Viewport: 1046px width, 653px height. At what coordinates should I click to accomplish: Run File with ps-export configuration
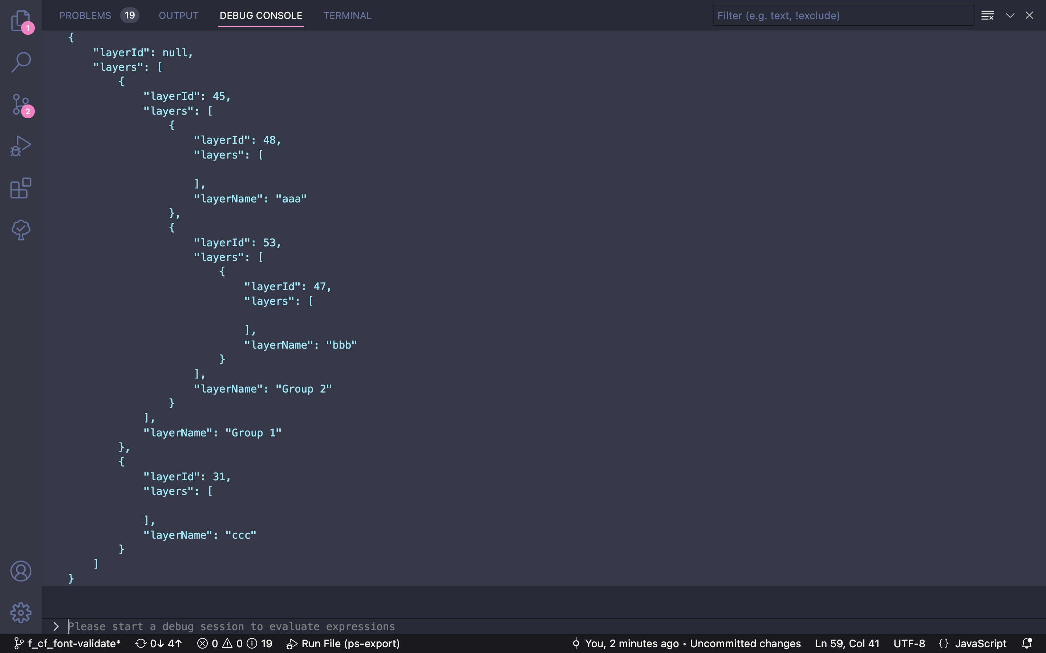[343, 643]
